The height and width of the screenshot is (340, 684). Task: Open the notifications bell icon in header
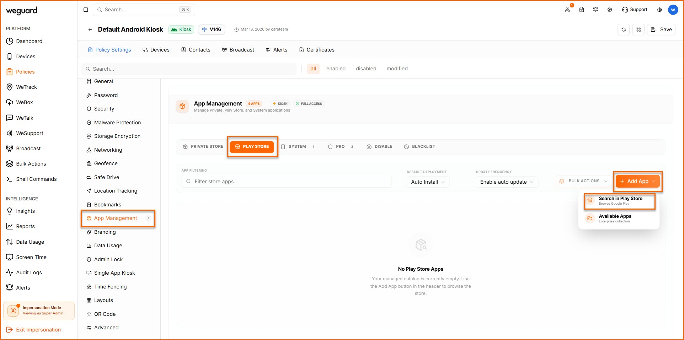595,10
